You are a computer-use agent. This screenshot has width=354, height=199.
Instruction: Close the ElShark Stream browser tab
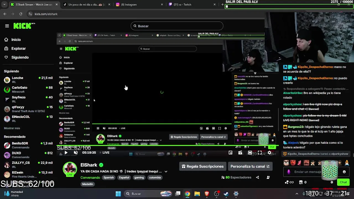coord(57,4)
